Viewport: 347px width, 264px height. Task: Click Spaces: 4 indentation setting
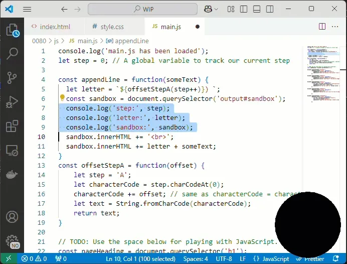(196, 259)
